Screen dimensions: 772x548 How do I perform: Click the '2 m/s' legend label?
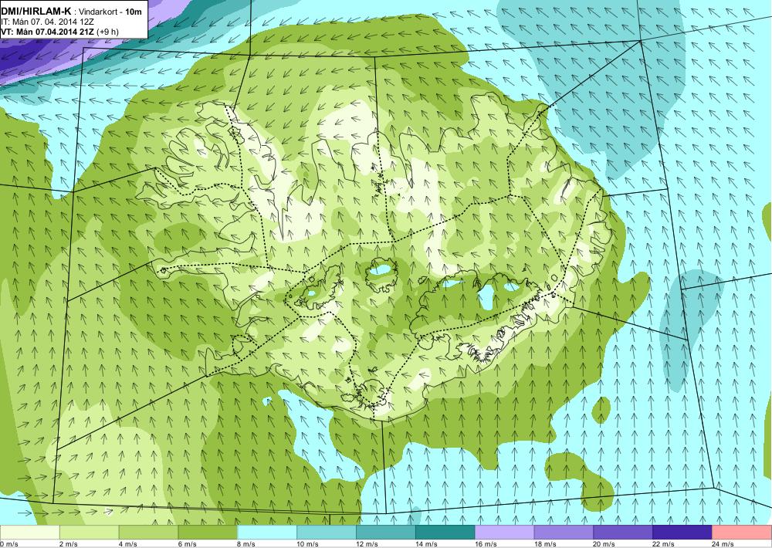(x=69, y=544)
